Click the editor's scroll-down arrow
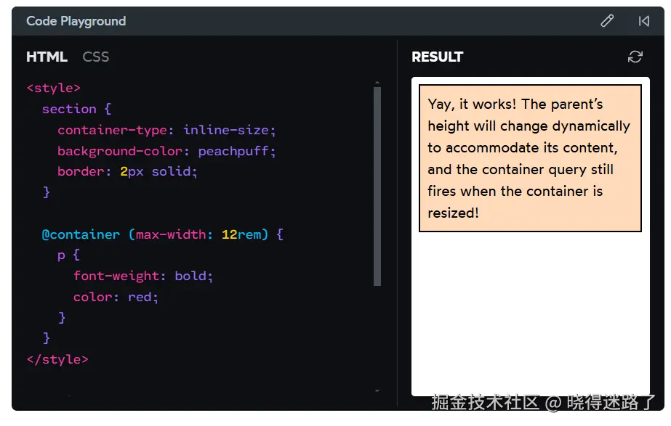The image size is (671, 426). coord(377,390)
